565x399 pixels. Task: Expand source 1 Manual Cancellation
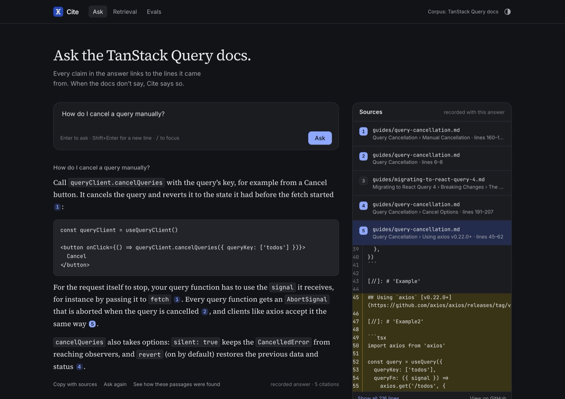click(432, 134)
